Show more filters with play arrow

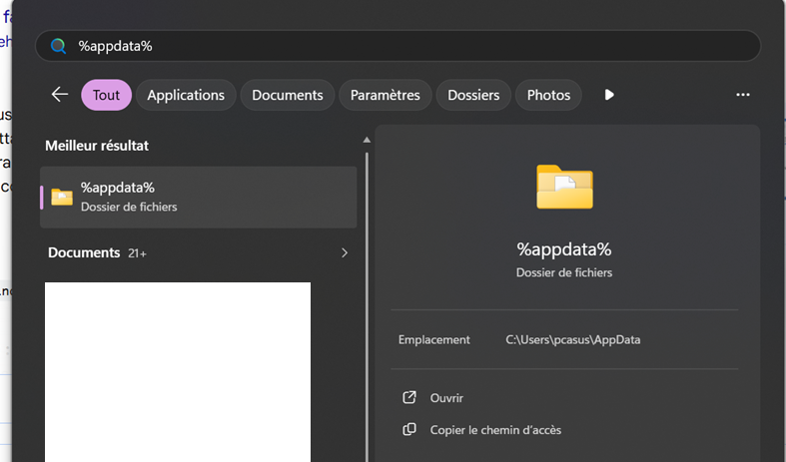[609, 95]
